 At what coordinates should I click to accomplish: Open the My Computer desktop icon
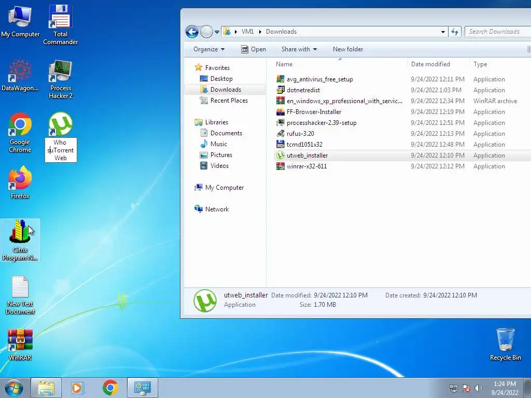point(20,21)
